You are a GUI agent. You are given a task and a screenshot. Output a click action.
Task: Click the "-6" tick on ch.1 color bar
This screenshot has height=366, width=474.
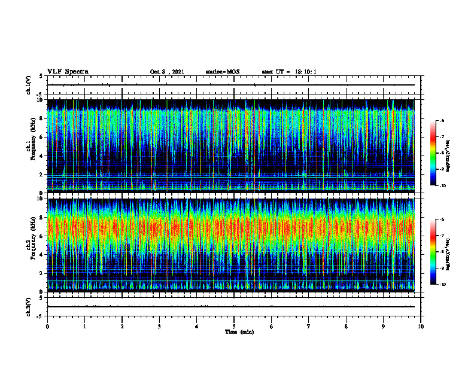(442, 121)
